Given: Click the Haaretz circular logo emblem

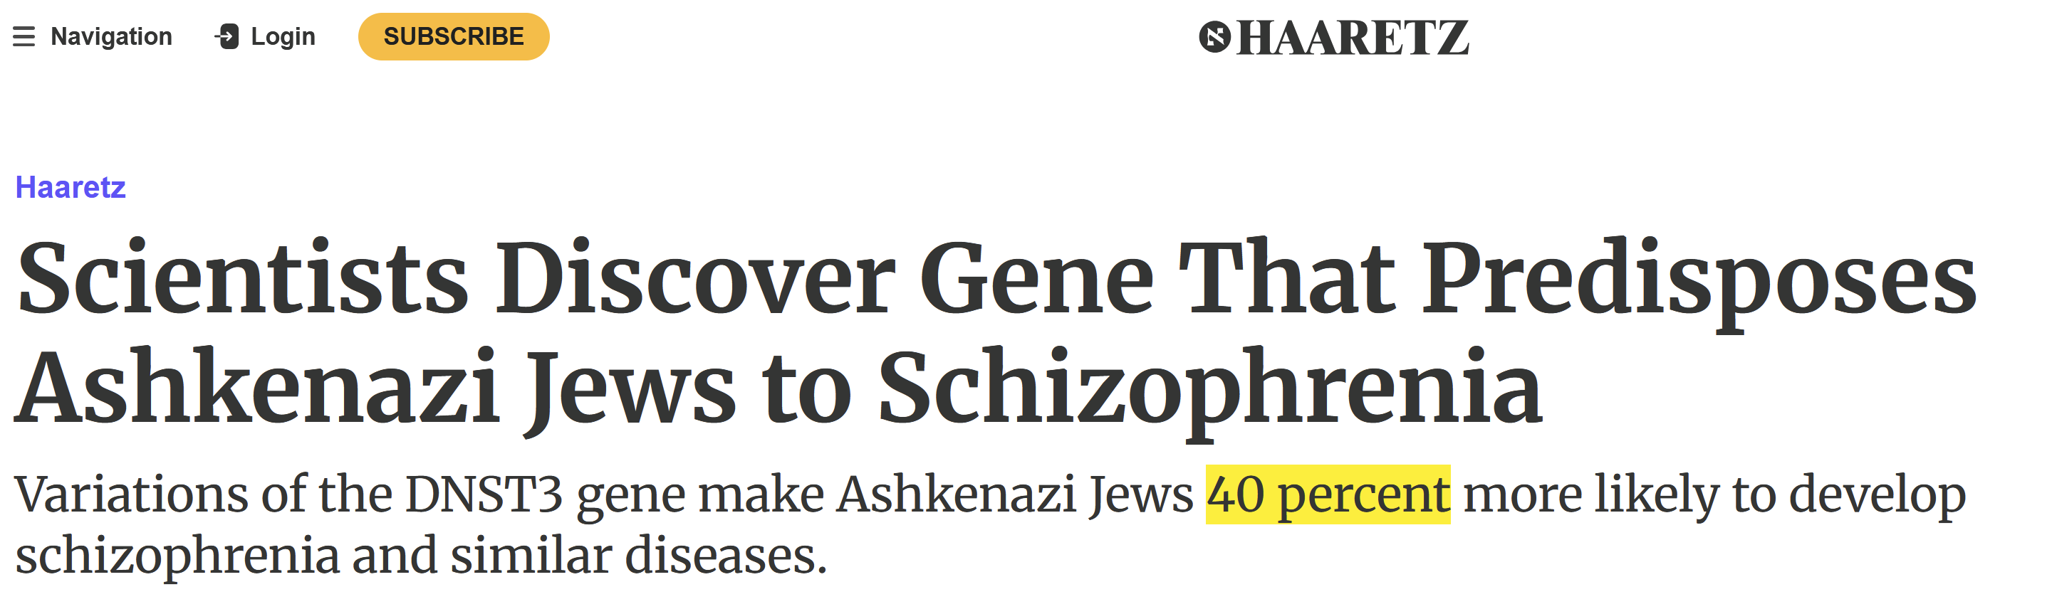Looking at the screenshot, I should click(1214, 38).
